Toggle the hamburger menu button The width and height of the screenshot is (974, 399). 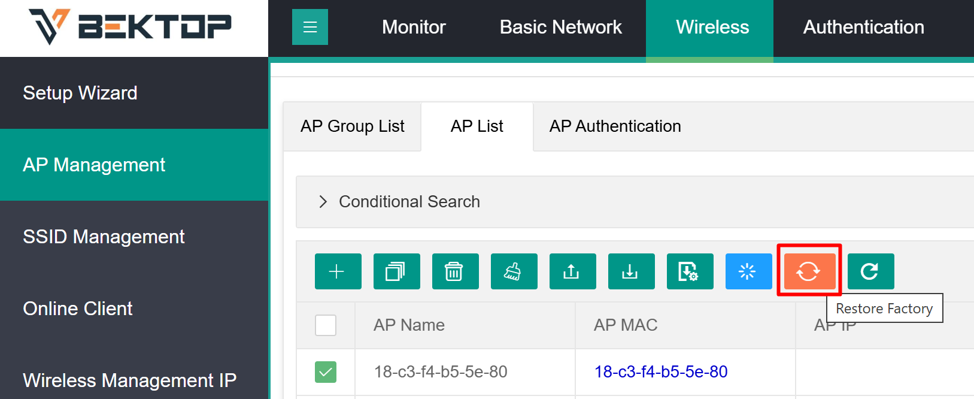[310, 27]
